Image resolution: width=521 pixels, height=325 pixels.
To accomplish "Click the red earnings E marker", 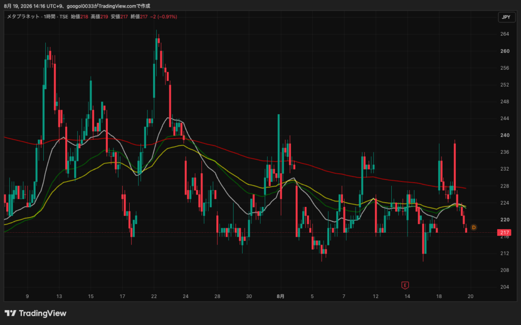I will [x=404, y=285].
